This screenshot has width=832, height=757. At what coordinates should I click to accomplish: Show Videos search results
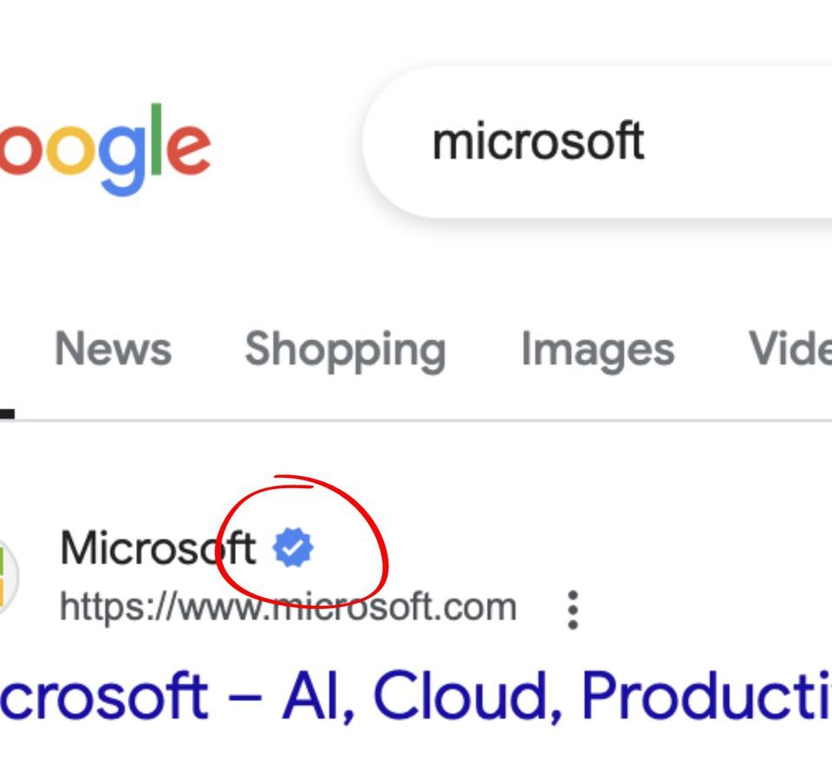789,349
